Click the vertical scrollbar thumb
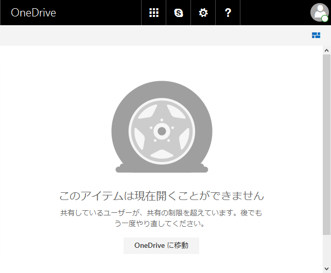331x273 pixels. pos(326,144)
